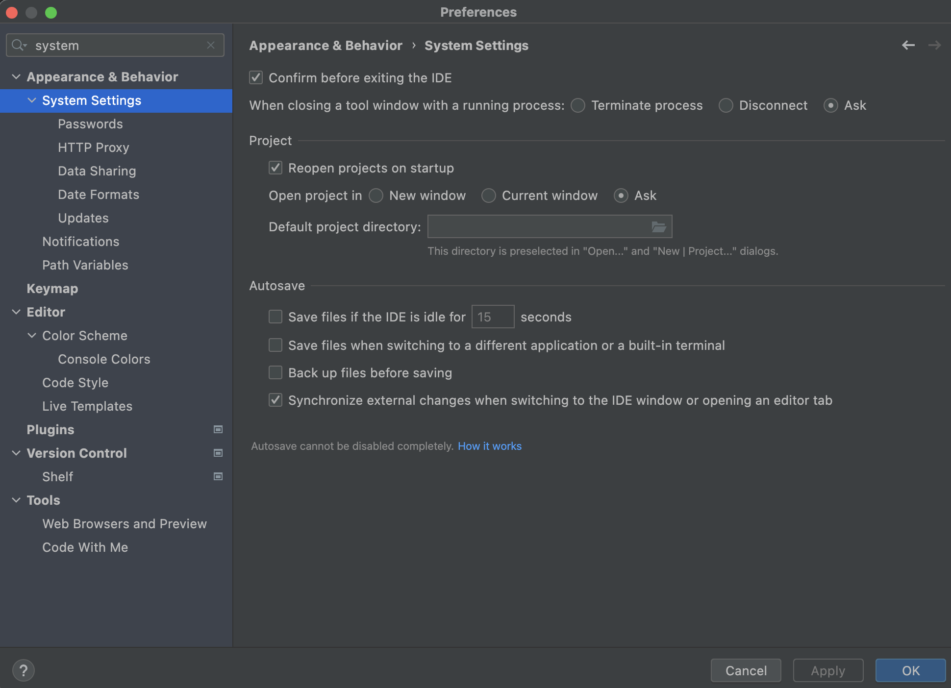This screenshot has height=688, width=951.
Task: Collapse the Version Control section
Action: [16, 453]
